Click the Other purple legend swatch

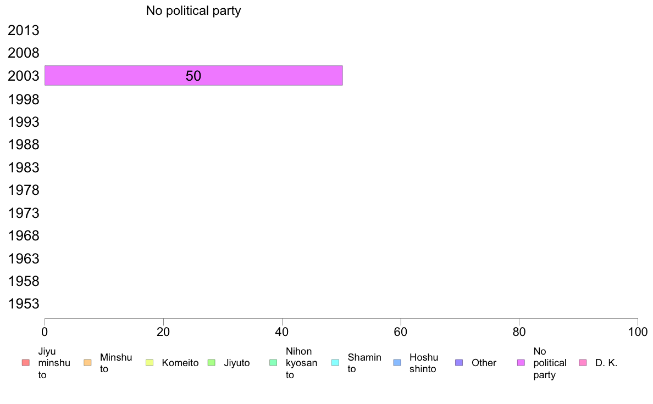click(459, 363)
